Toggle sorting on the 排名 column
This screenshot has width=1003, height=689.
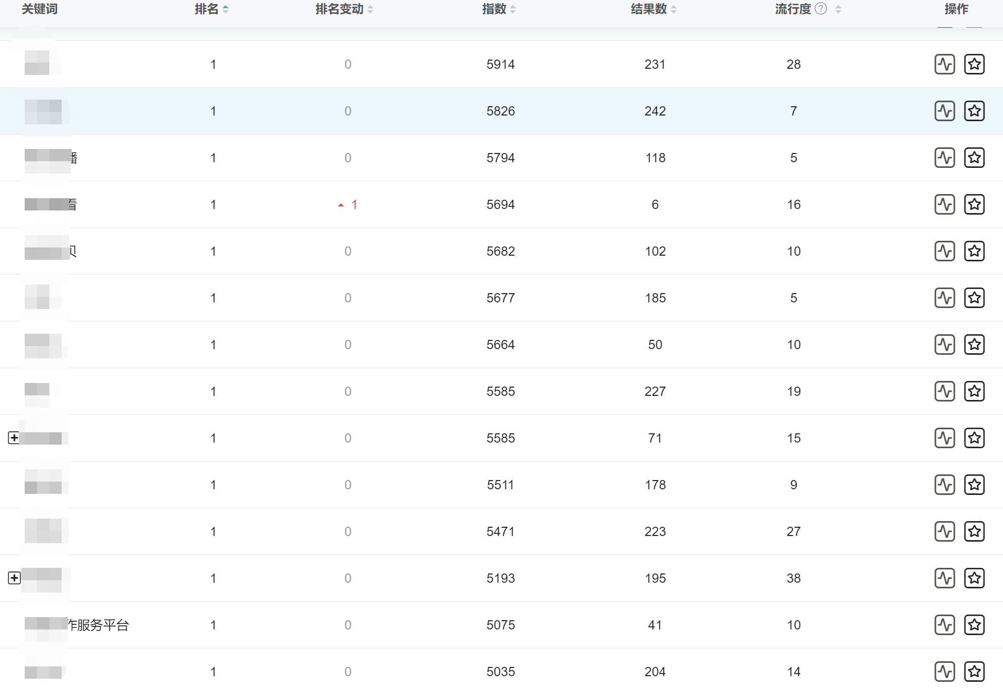coord(226,9)
